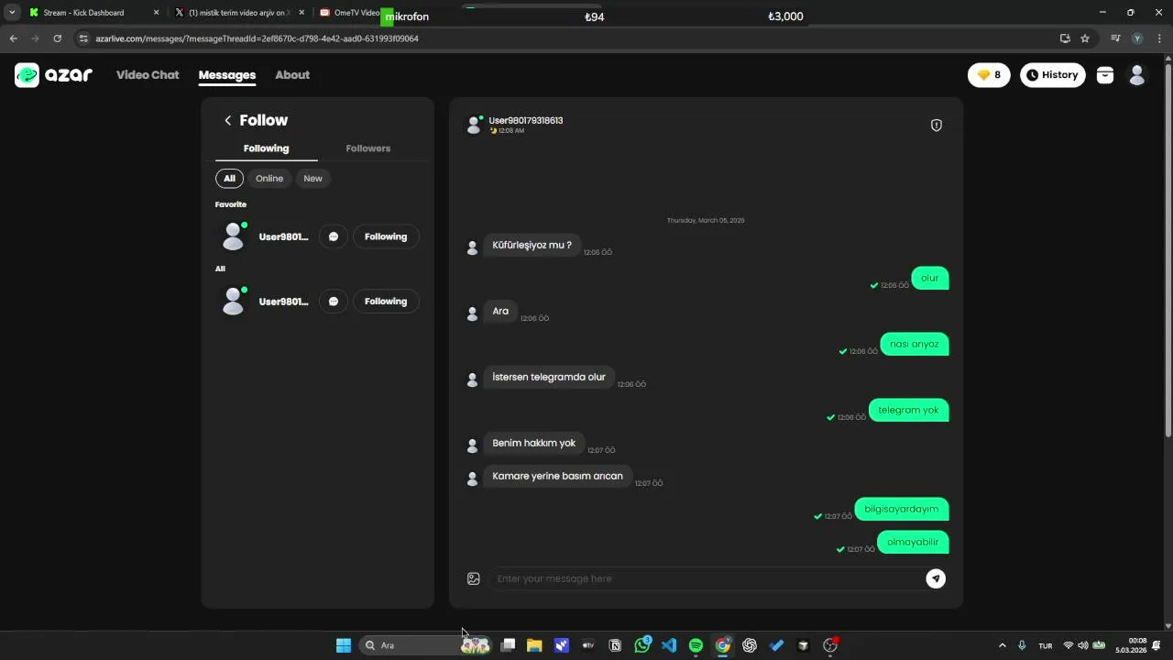The width and height of the screenshot is (1173, 660).
Task: Navigate back in the browser
Action: click(13, 38)
